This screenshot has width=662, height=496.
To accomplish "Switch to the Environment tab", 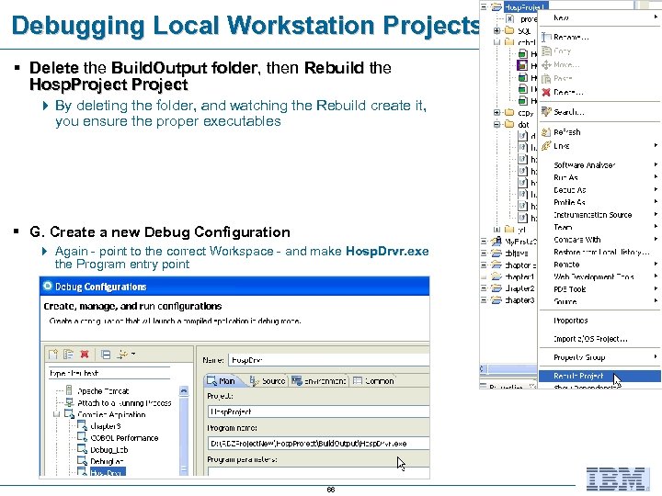I will 319,381.
